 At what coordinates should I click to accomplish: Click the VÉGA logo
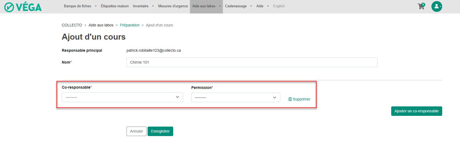click(23, 7)
